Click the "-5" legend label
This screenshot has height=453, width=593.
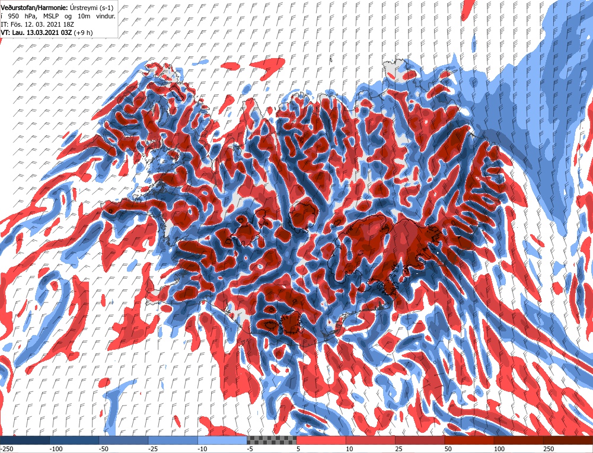(x=251, y=449)
